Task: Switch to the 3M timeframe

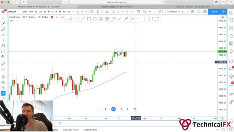Action: tap(64, 12)
